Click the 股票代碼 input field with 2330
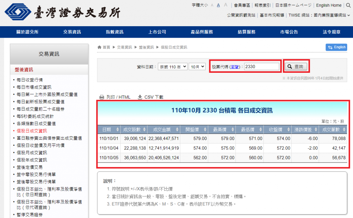The image size is (353, 218). tap(262, 67)
